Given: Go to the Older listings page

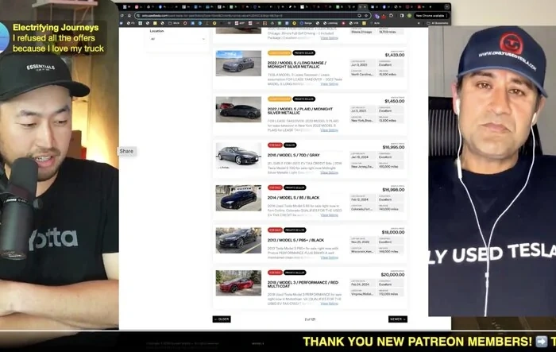Looking at the screenshot, I should pos(222,319).
